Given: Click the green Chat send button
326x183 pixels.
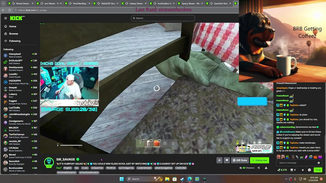Looking at the screenshot, I should tap(318, 170).
